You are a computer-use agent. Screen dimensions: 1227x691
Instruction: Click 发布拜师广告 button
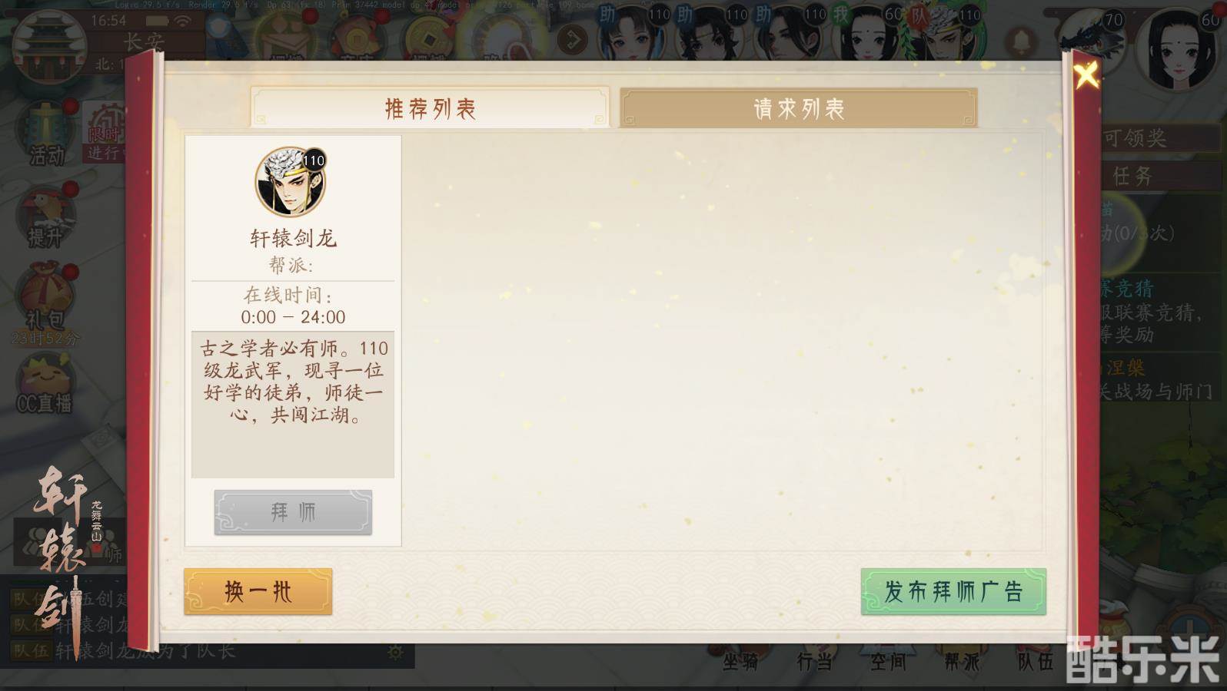pos(953,591)
